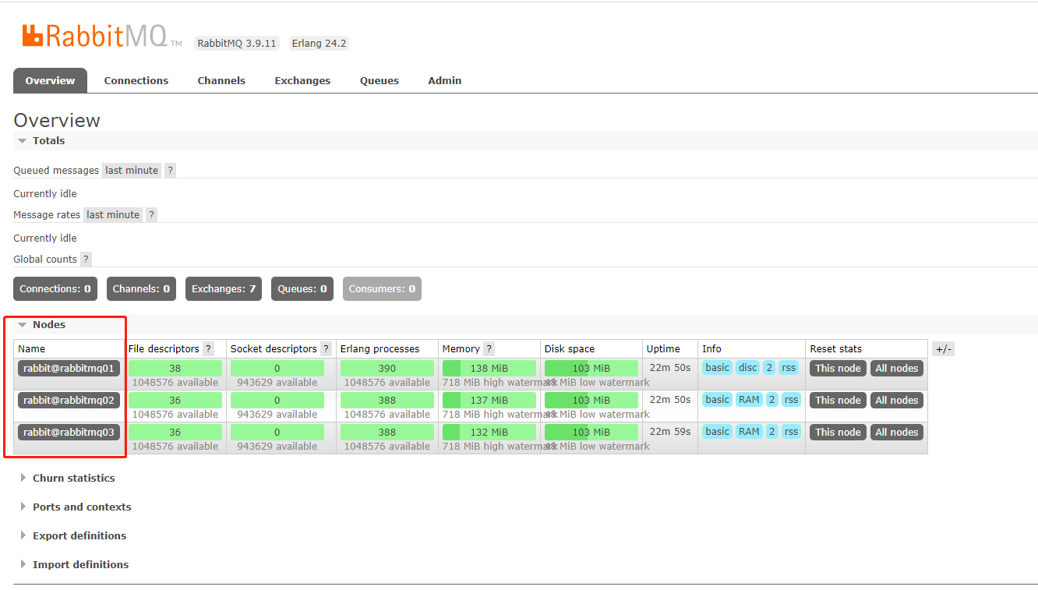Viewport: 1038px width, 590px height.
Task: Open help for File descriptors column
Action: pyautogui.click(x=208, y=349)
